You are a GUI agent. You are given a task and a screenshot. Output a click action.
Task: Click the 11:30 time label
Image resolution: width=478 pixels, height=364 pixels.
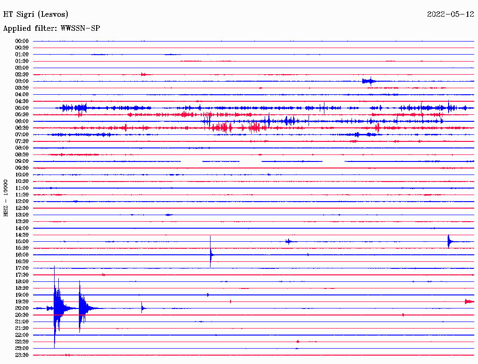click(22, 195)
